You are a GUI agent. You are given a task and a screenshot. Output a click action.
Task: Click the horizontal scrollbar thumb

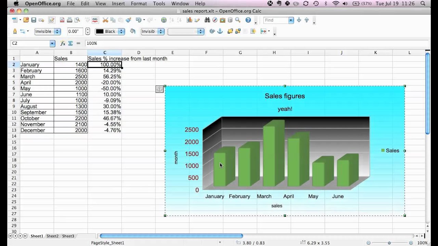click(x=171, y=236)
